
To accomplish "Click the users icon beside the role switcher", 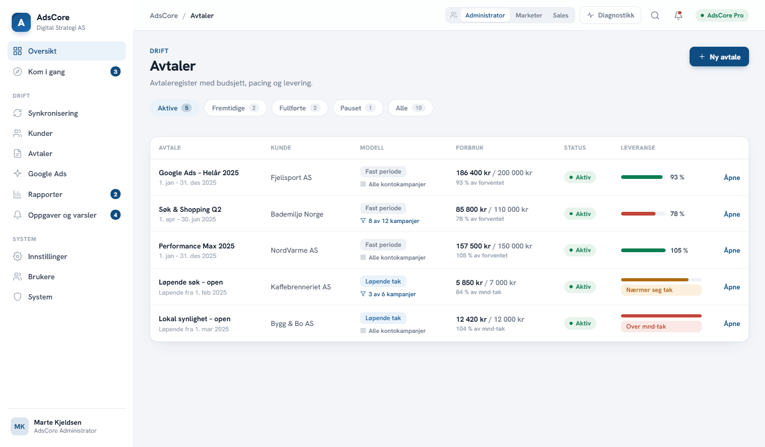I will pyautogui.click(x=454, y=15).
